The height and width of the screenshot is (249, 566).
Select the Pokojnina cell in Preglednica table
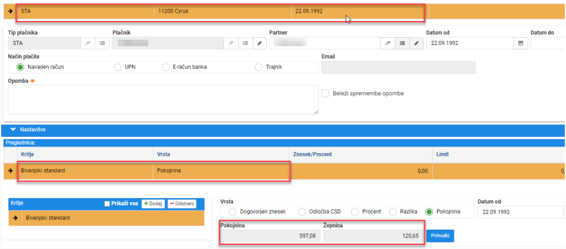point(221,170)
